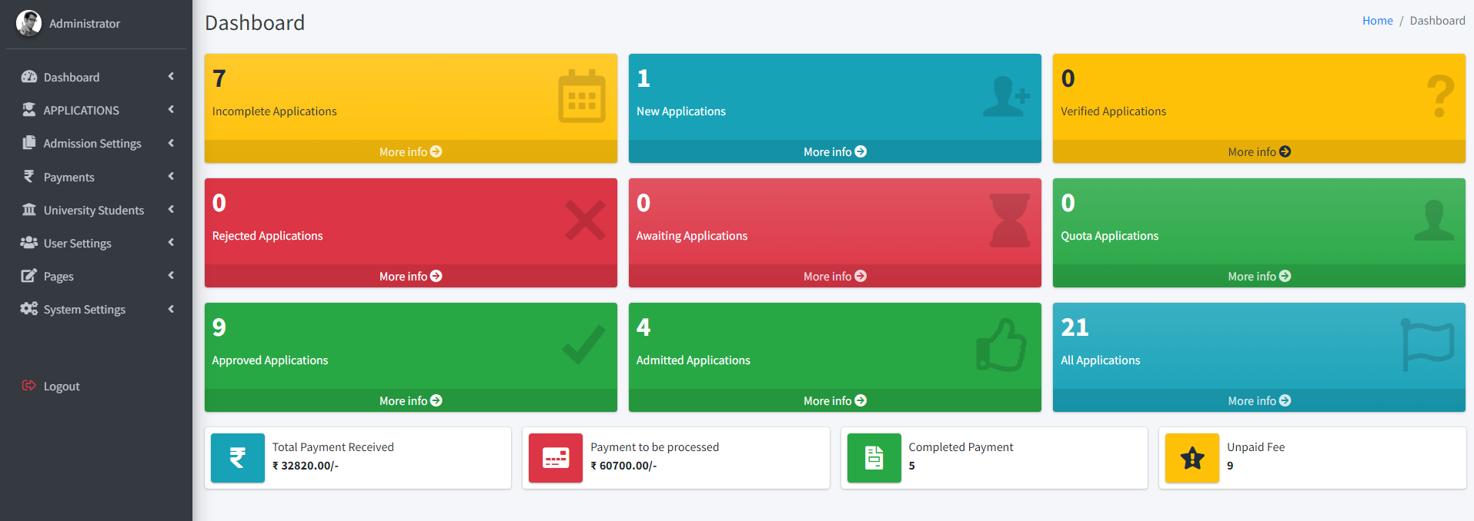The height and width of the screenshot is (521, 1474).
Task: Click the Dashboard page heading
Action: [255, 23]
